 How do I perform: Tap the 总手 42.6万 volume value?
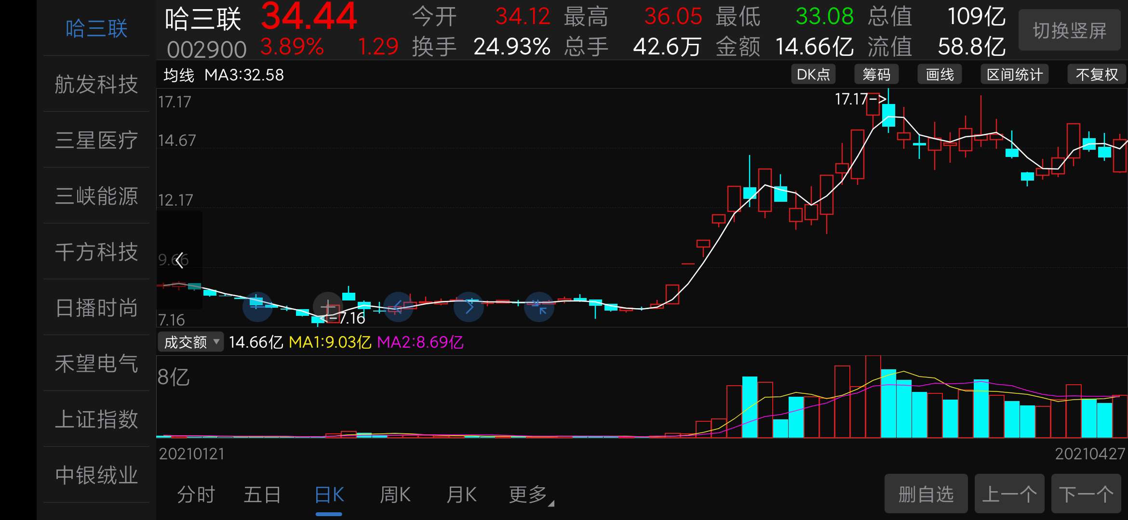pyautogui.click(x=632, y=47)
